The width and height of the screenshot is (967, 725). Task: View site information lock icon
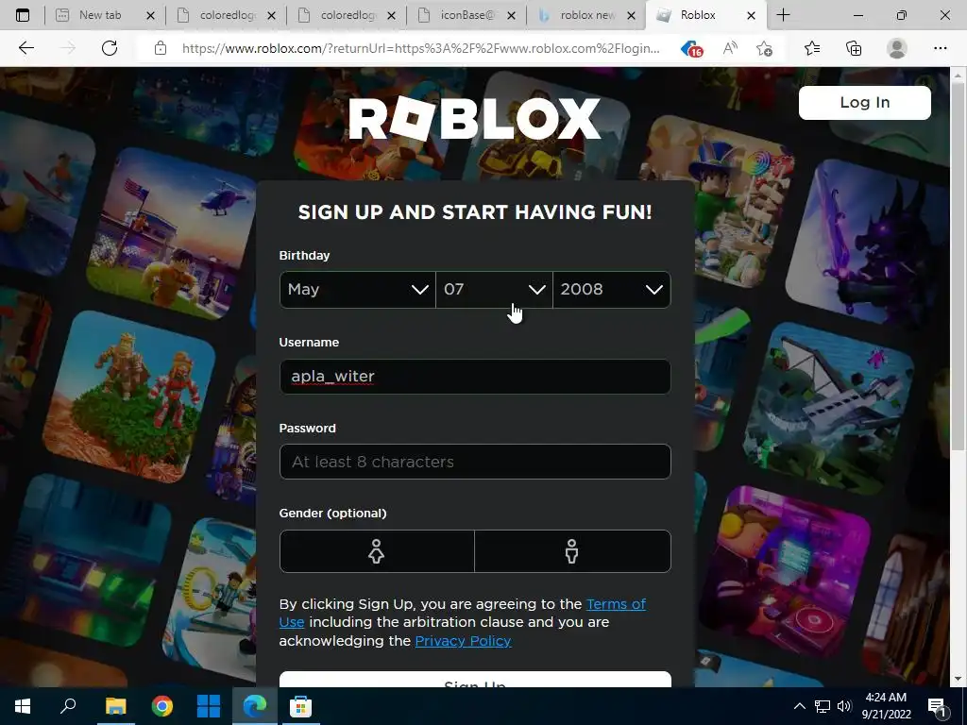pyautogui.click(x=161, y=48)
